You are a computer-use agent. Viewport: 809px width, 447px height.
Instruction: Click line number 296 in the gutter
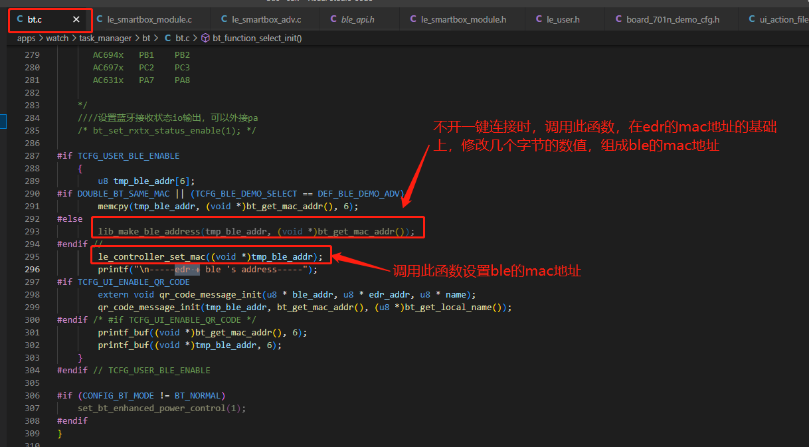[33, 269]
